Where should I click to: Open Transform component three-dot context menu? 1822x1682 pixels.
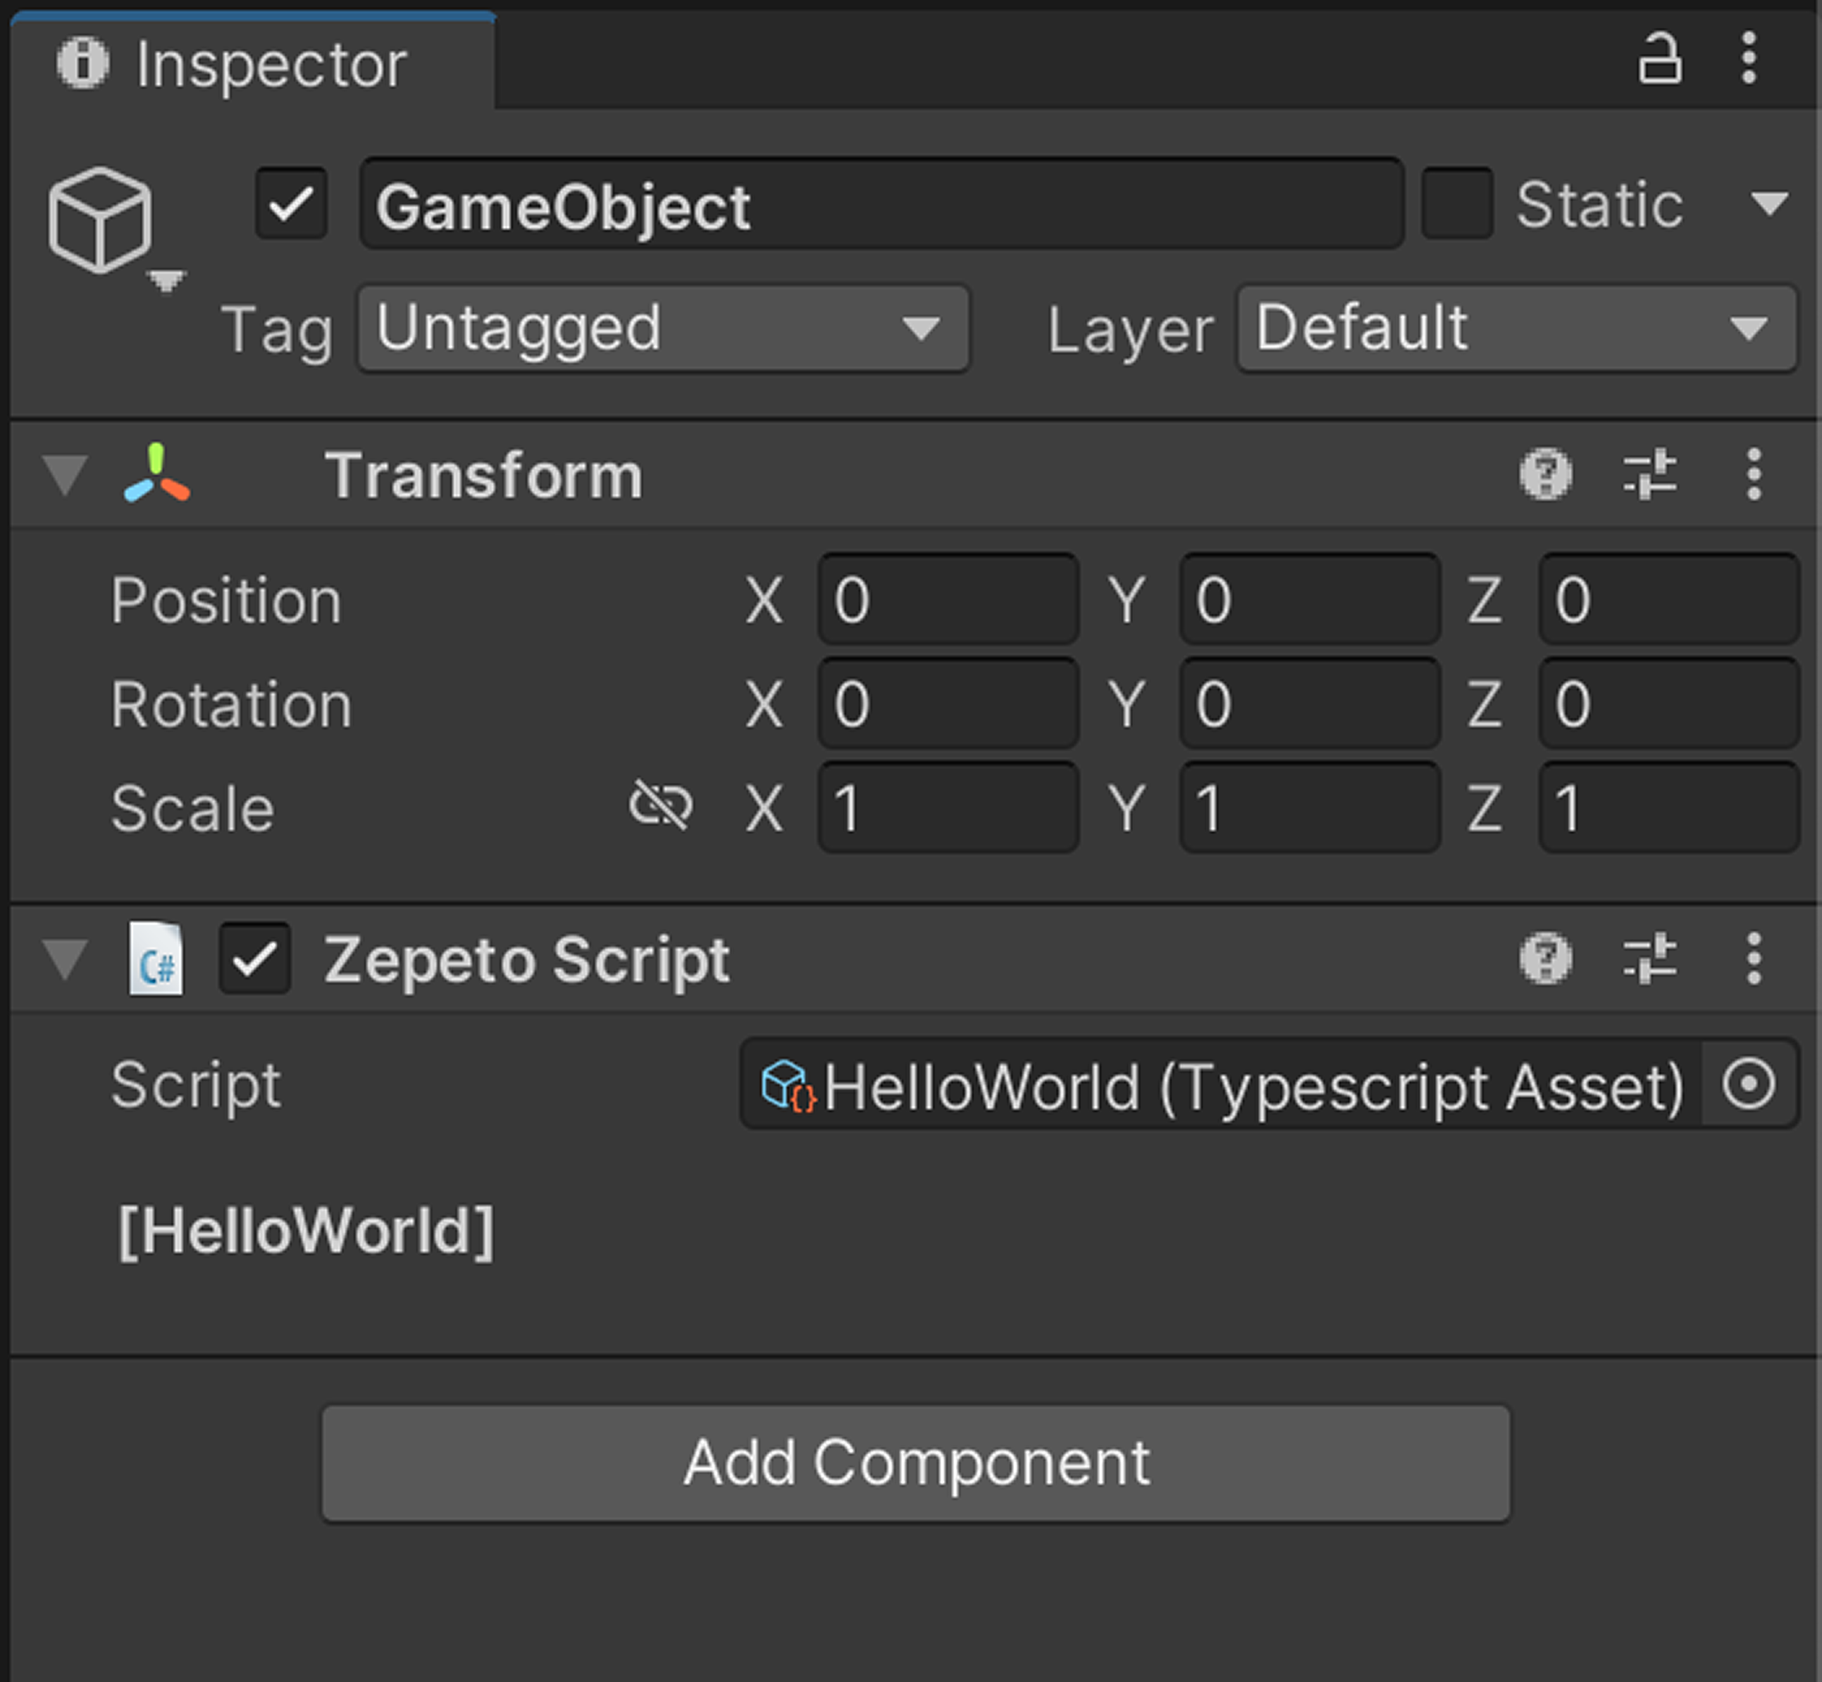1753,474
